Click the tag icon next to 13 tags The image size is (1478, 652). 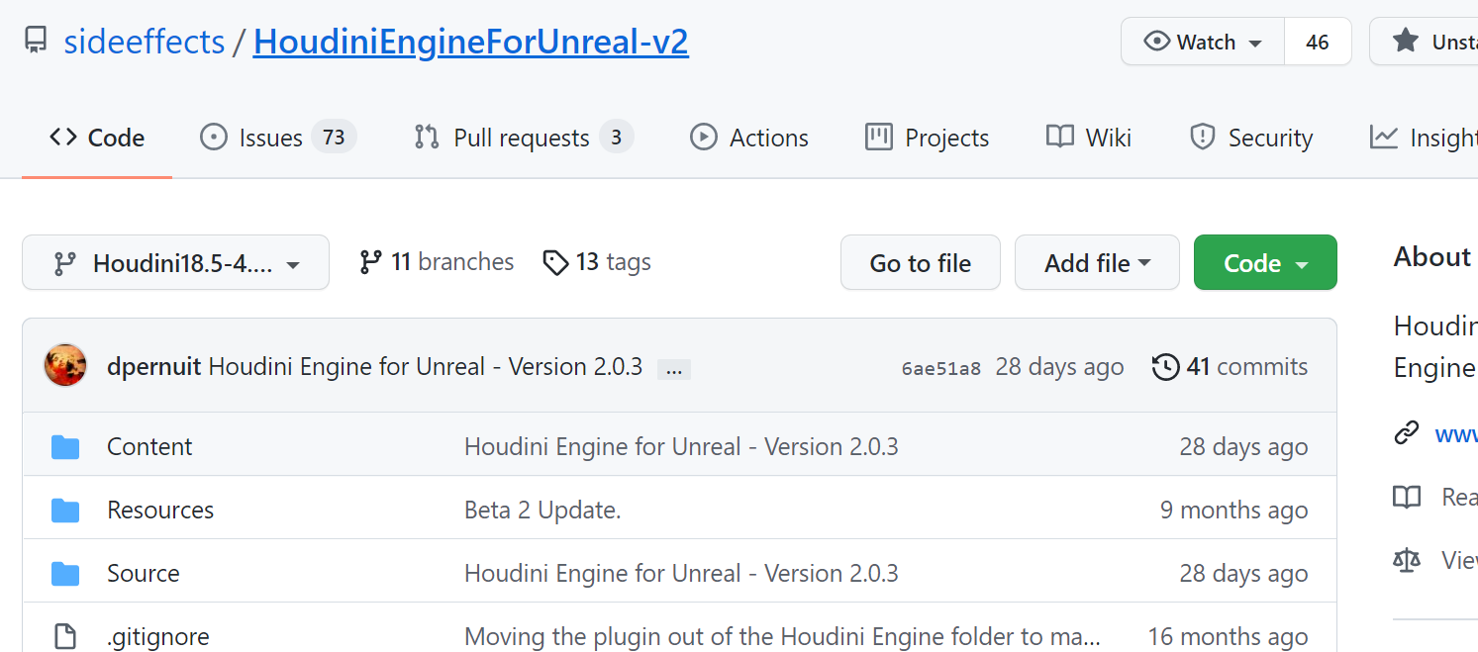click(554, 261)
